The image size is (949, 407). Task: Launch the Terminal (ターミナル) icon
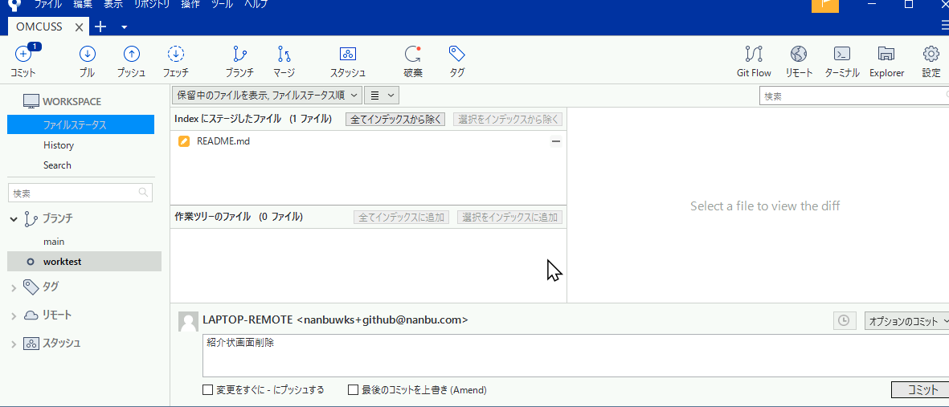click(x=842, y=54)
